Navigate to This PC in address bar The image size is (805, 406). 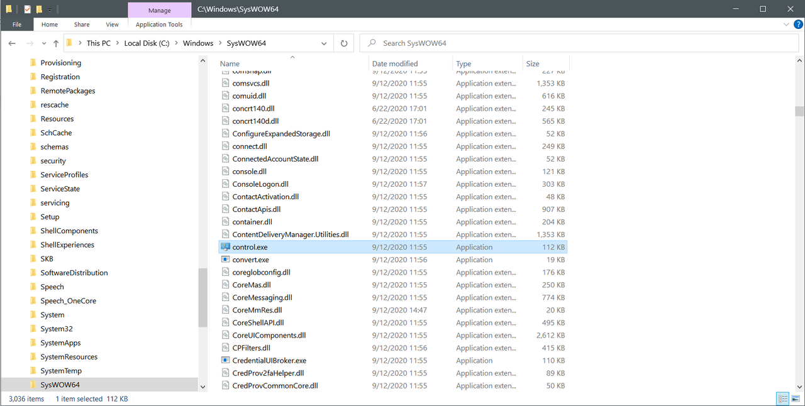(x=99, y=43)
